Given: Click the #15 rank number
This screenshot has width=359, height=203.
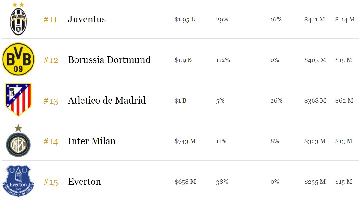Looking at the screenshot, I should (51, 182).
